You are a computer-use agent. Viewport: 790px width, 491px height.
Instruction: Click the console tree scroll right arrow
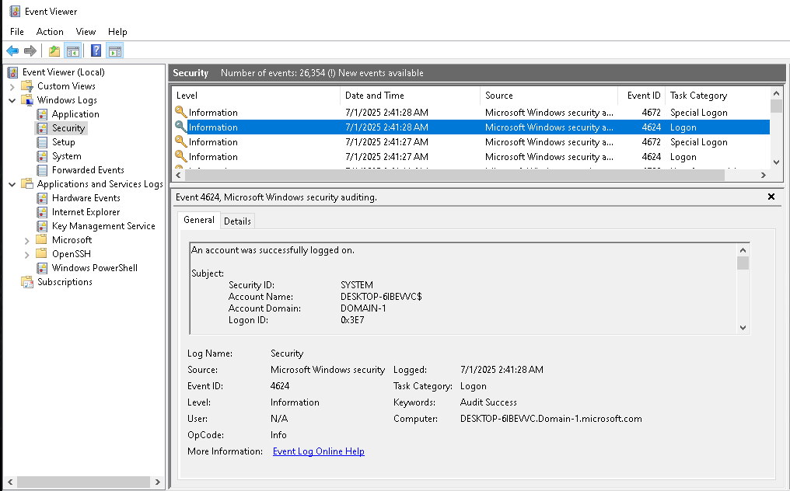[158, 482]
